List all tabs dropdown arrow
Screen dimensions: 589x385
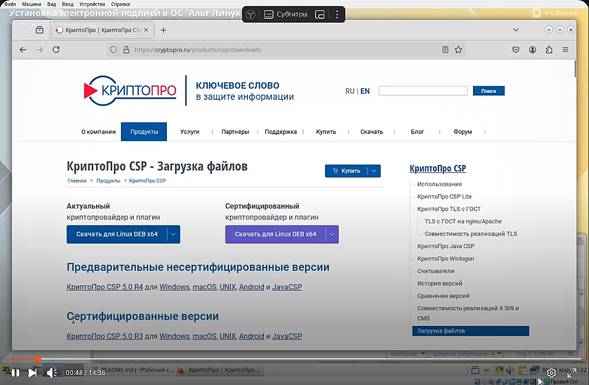point(516,30)
